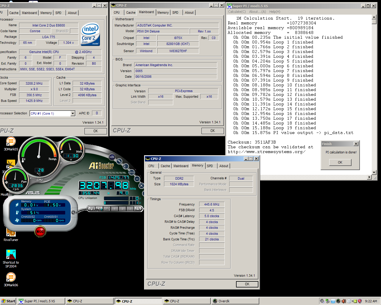Screen dimensions: 381x305
Task: Click the list icon below the AI Booster wrench
Action: 126,166
